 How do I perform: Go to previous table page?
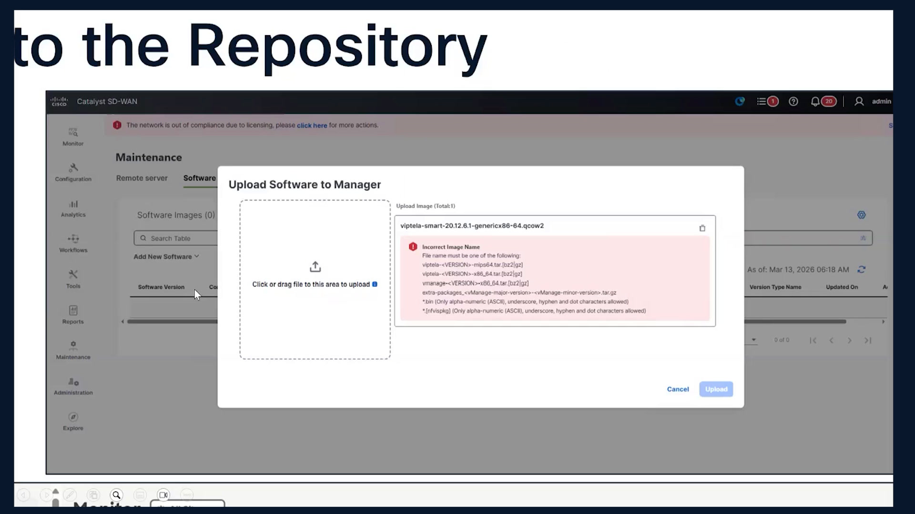point(831,340)
